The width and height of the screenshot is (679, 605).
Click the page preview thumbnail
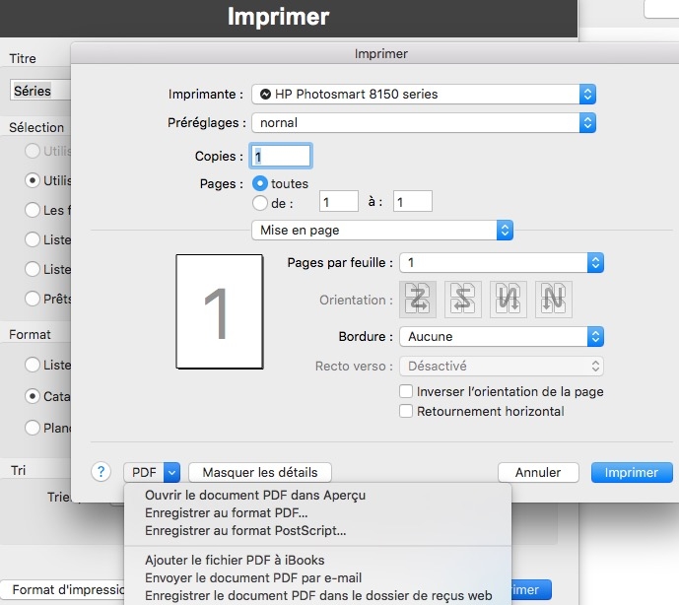pos(219,310)
